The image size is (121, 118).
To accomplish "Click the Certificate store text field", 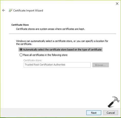I will tap(57, 65).
